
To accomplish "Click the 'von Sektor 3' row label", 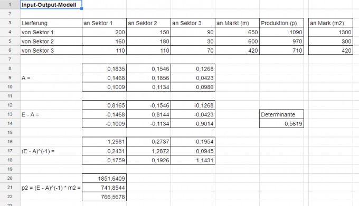I will (x=51, y=50).
